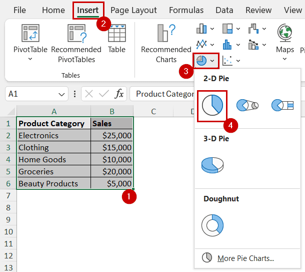Click the Select All corner triangle
This screenshot has width=305, height=272.
[11, 111]
